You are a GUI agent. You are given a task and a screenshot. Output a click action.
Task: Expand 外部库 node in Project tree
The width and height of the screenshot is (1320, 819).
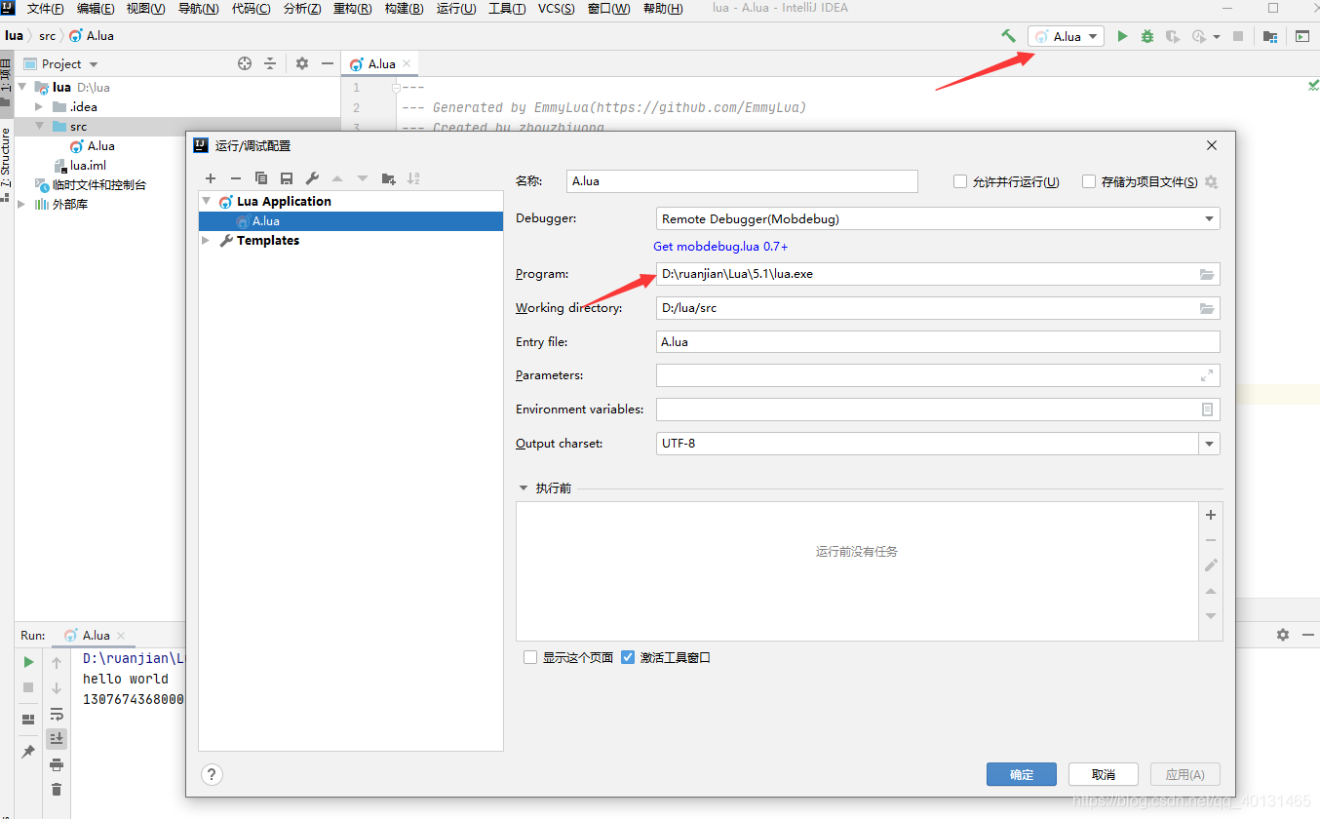[x=22, y=205]
